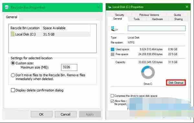Enable Display delete confirmation dialog checkbox
The height and width of the screenshot is (123, 194).
(x=13, y=90)
